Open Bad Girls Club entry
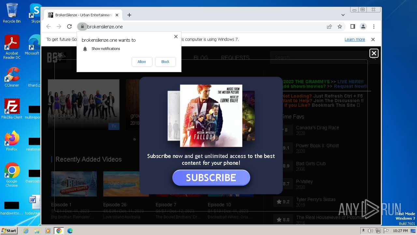This screenshot has width=417, height=235. 311,164
